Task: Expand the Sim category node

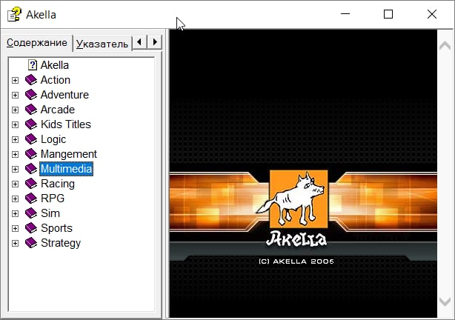Action: point(15,213)
